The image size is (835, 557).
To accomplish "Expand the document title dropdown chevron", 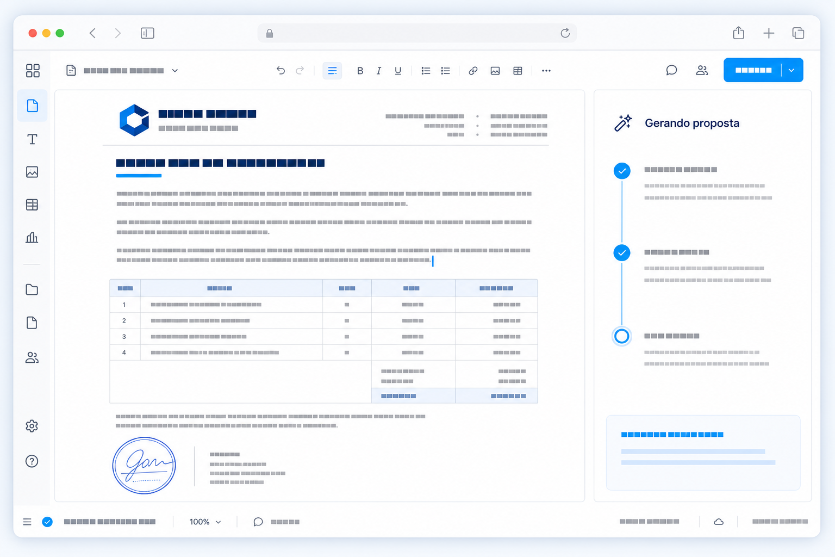I will point(175,71).
